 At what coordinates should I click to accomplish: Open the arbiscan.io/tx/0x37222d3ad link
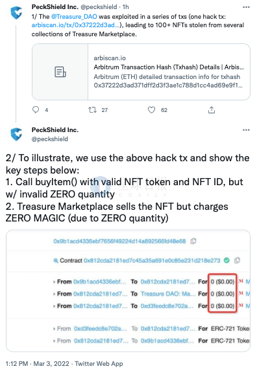click(75, 25)
